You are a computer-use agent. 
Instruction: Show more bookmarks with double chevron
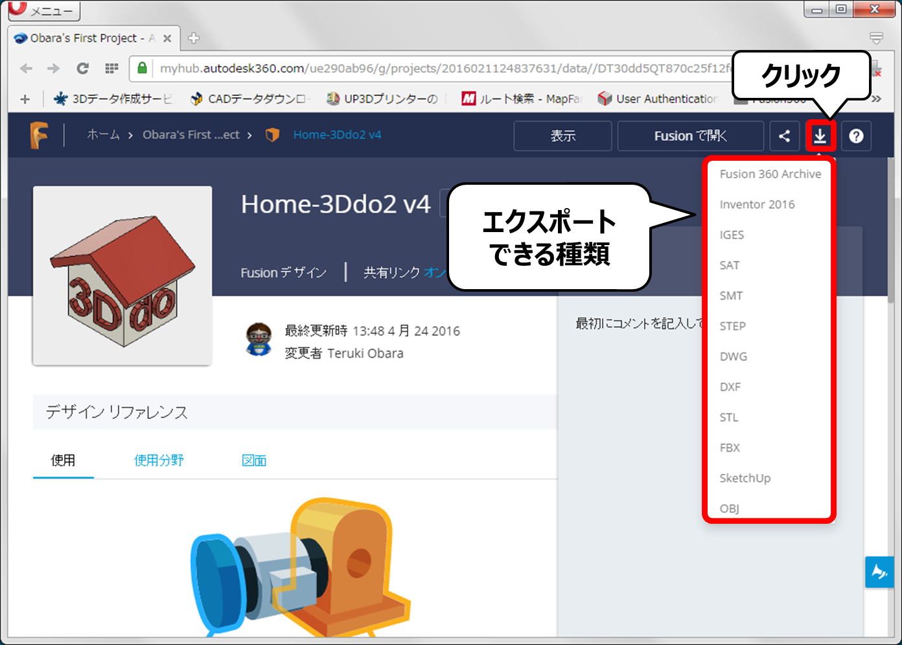877,99
